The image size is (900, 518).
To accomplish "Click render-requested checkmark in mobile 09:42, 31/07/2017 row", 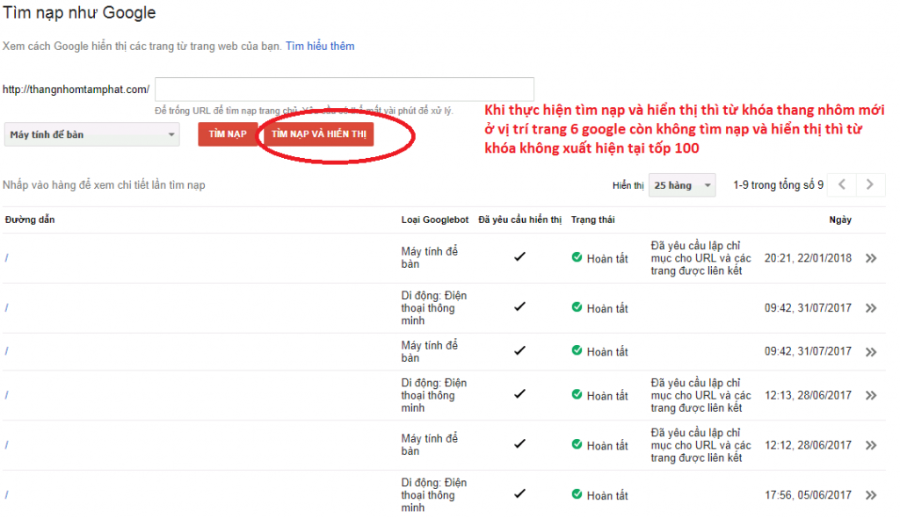I will [519, 307].
